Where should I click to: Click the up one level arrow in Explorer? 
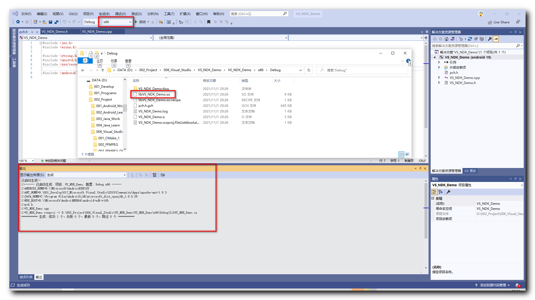(103, 70)
